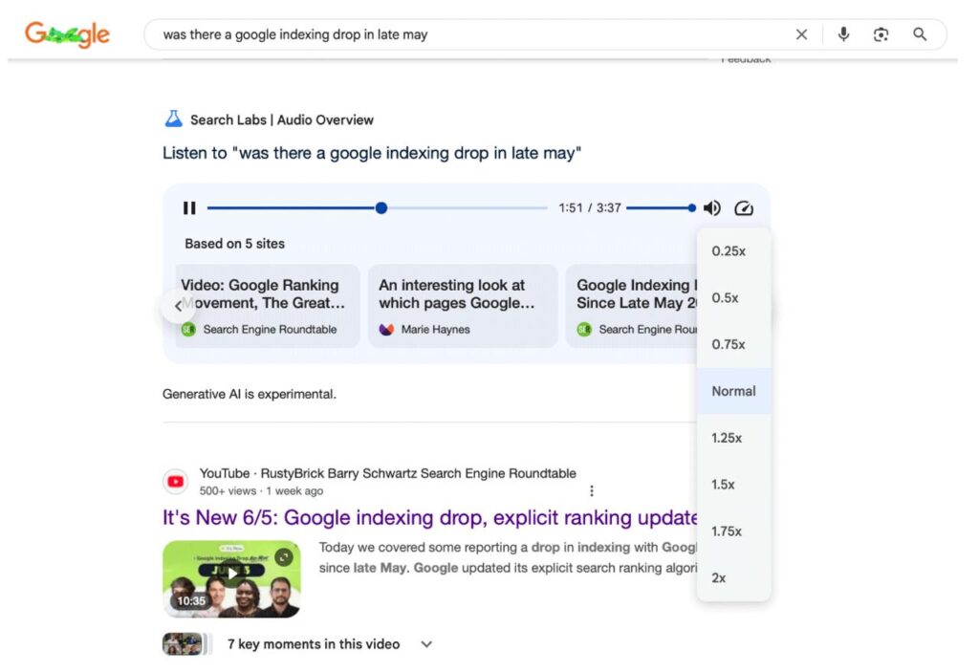The height and width of the screenshot is (672, 979).
Task: Submit search with magnifying glass icon
Action: coord(920,34)
